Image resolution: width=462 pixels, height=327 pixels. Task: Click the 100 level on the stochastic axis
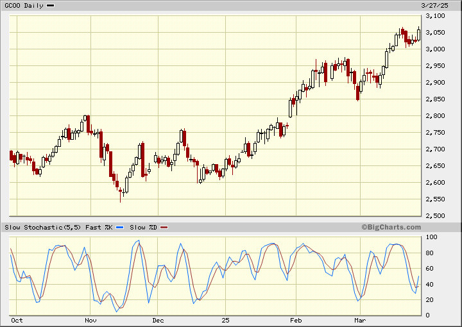(432, 237)
